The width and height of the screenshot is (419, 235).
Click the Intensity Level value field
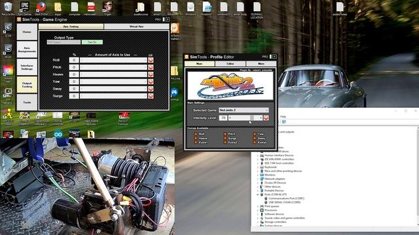click(223, 117)
